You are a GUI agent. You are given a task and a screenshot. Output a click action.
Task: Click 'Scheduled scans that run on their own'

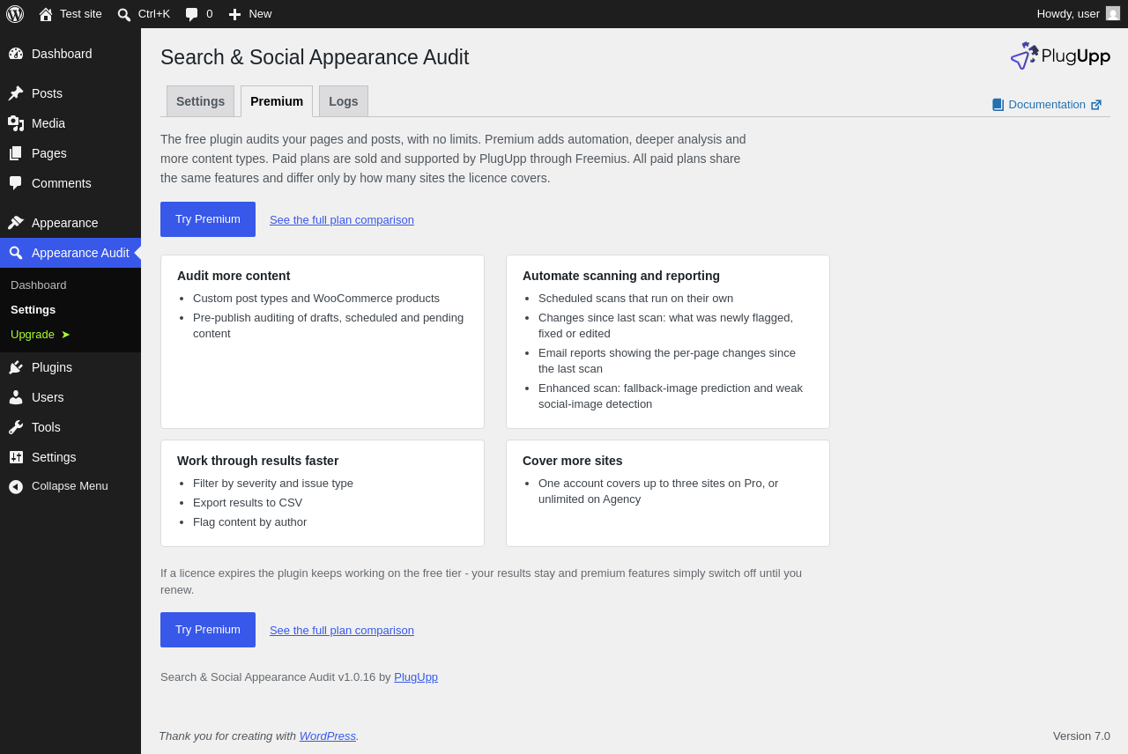(x=636, y=299)
